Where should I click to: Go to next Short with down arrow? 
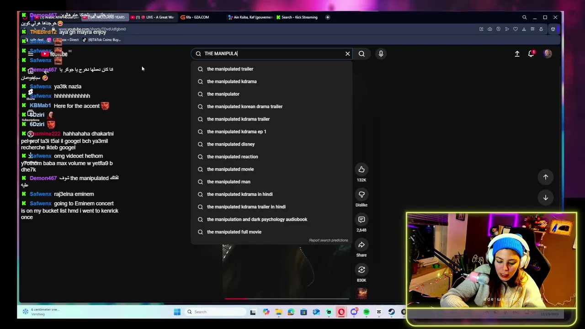pyautogui.click(x=545, y=197)
